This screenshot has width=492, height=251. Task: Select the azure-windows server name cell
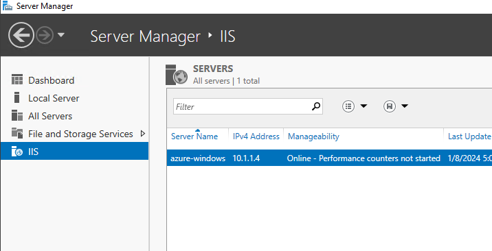pos(198,158)
